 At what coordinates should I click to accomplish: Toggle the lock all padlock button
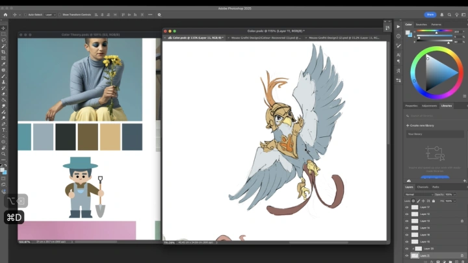tap(434, 201)
